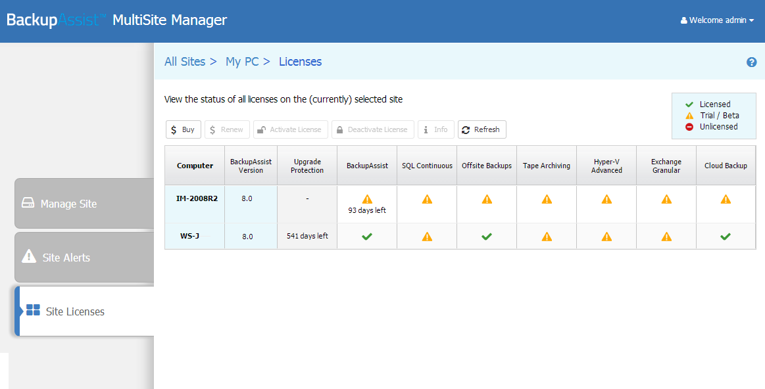Viewport: 765px width, 389px height.
Task: Click the green Licensed legend checkmark
Action: [x=689, y=104]
